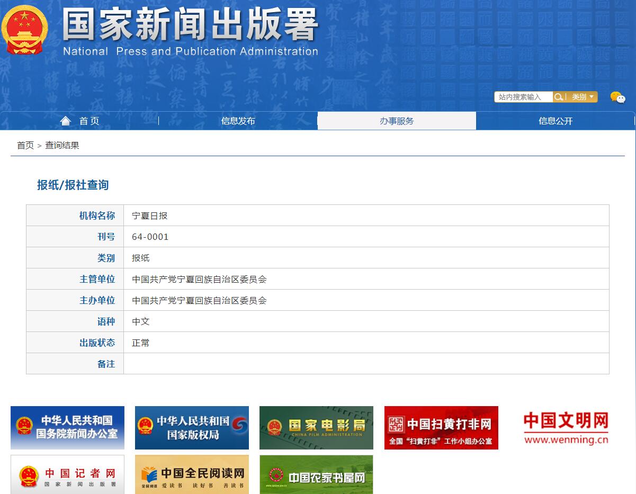Select the 64-0001 serial number value

point(150,237)
